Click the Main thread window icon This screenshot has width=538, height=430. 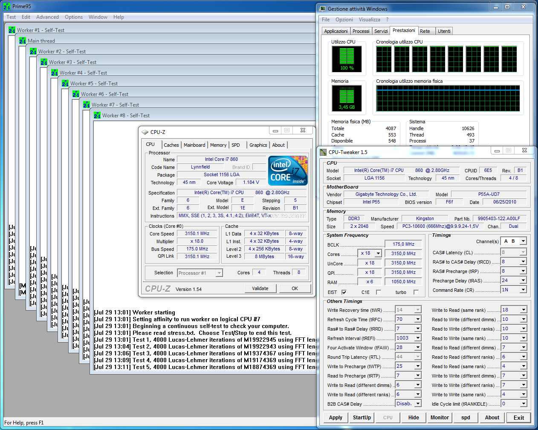(x=23, y=41)
